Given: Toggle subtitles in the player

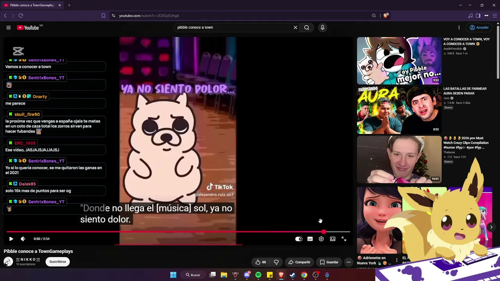Looking at the screenshot, I should 310,239.
